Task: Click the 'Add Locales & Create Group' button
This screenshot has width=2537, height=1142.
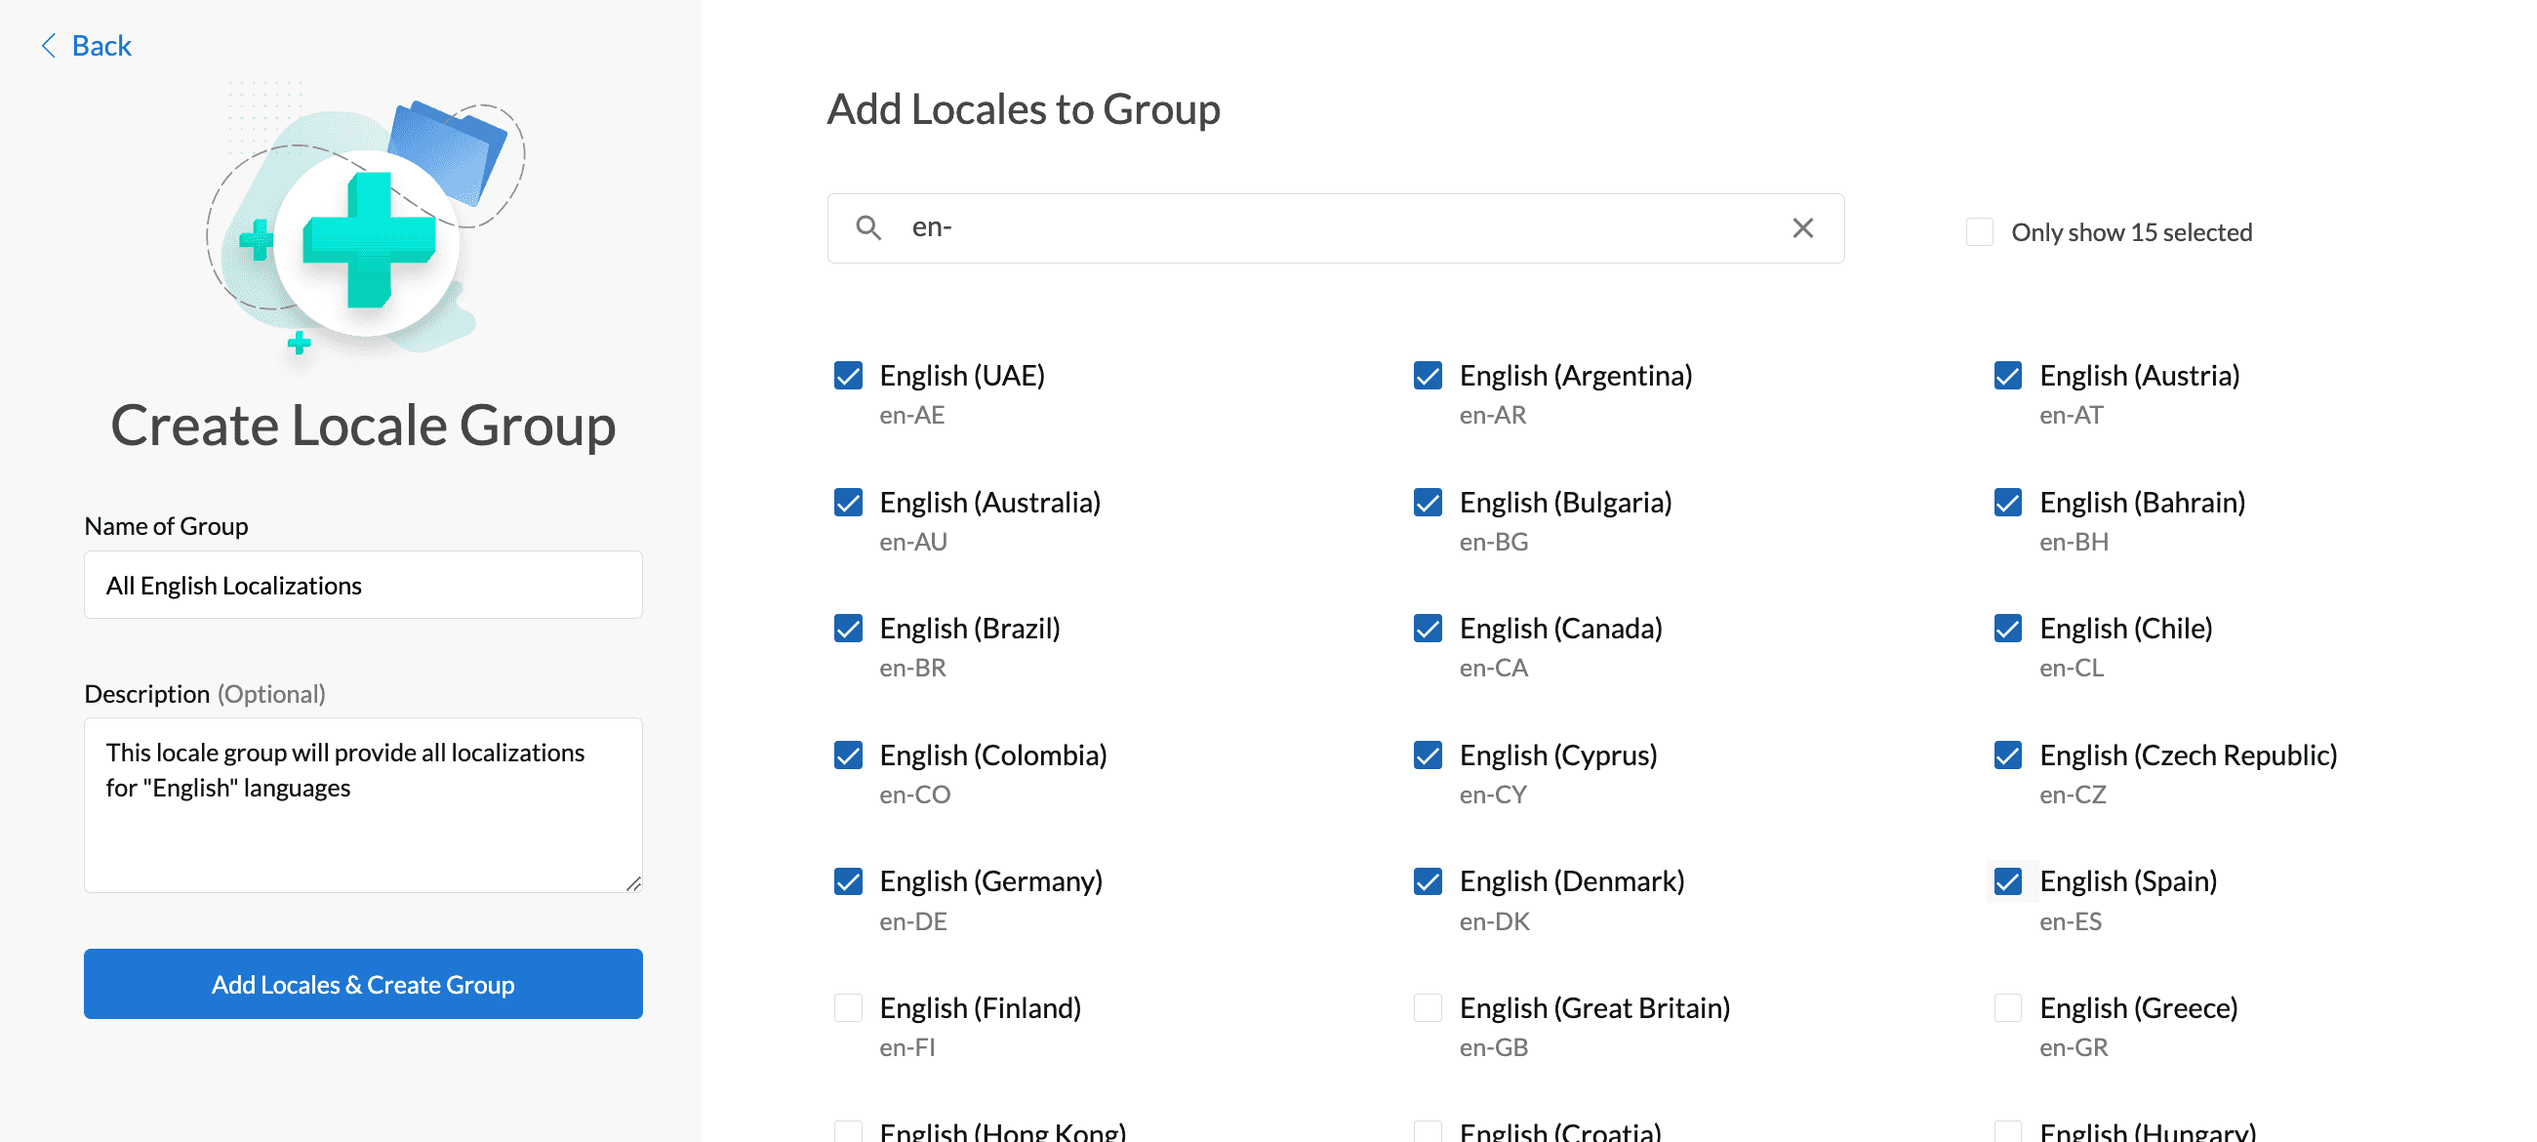Action: pyautogui.click(x=362, y=983)
